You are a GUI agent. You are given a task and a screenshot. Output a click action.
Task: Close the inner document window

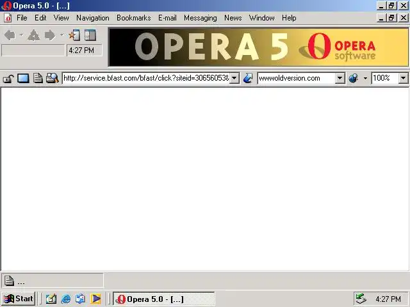pos(403,18)
